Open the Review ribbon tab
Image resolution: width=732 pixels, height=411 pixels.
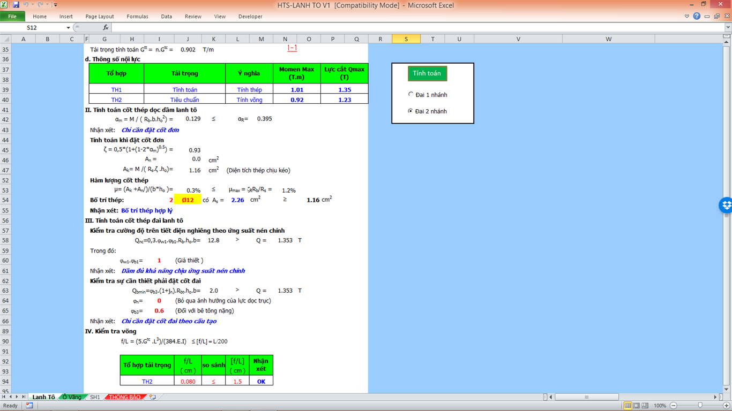pos(193,17)
